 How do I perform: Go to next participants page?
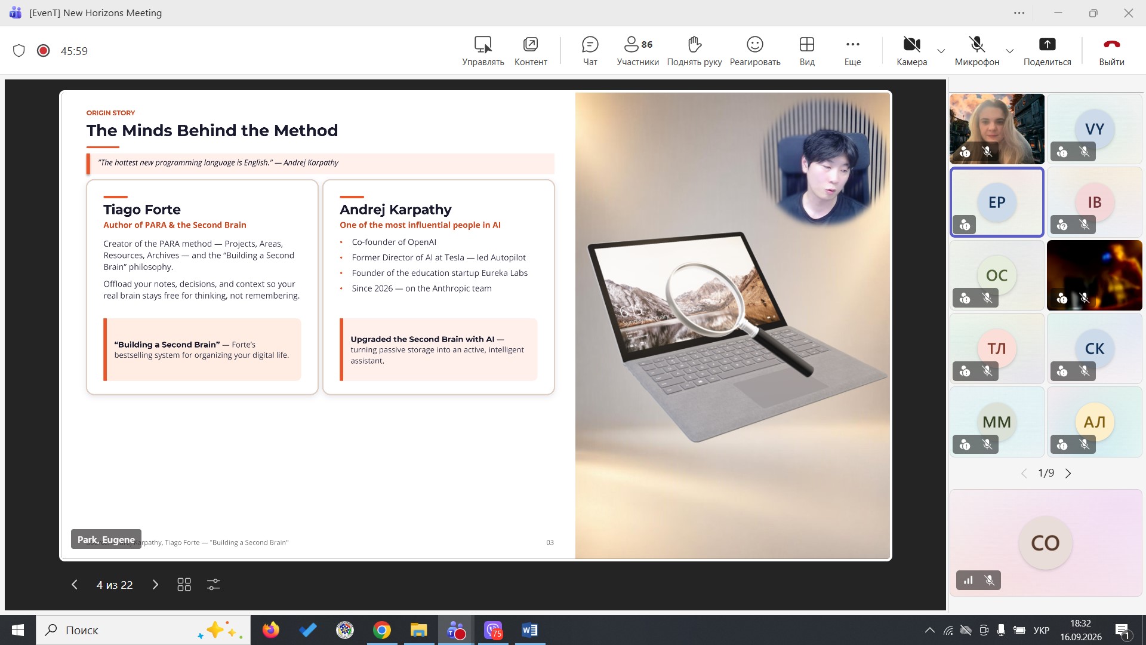(1068, 473)
